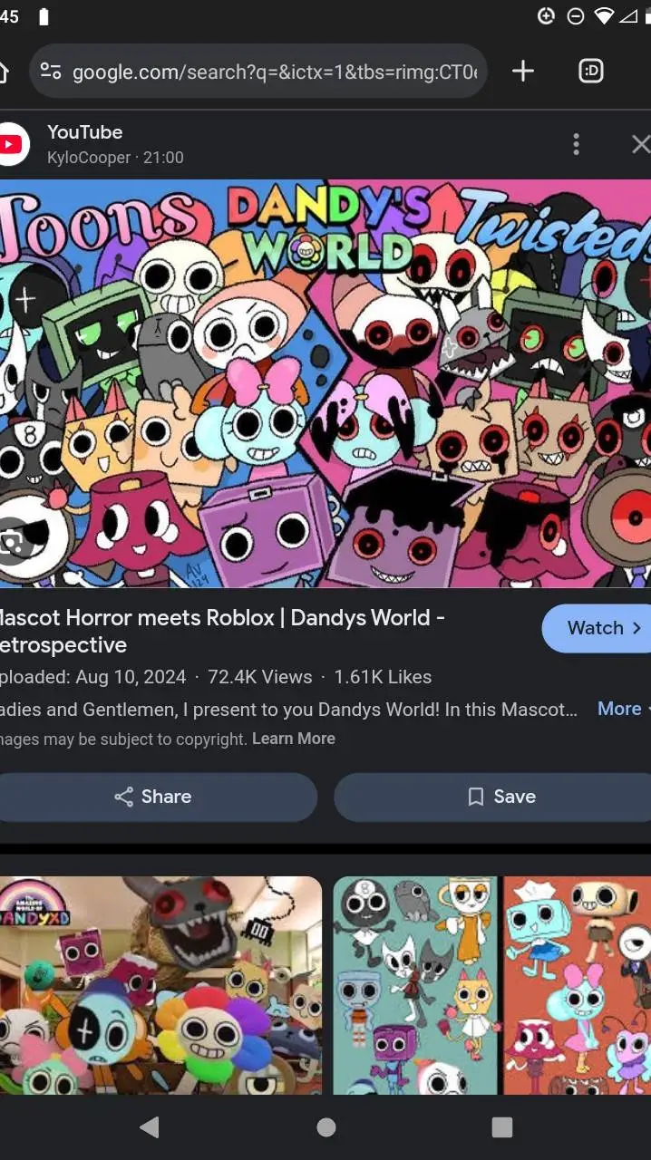Viewport: 651px width, 1160px height.
Task: Click the Watch button
Action: point(597,628)
